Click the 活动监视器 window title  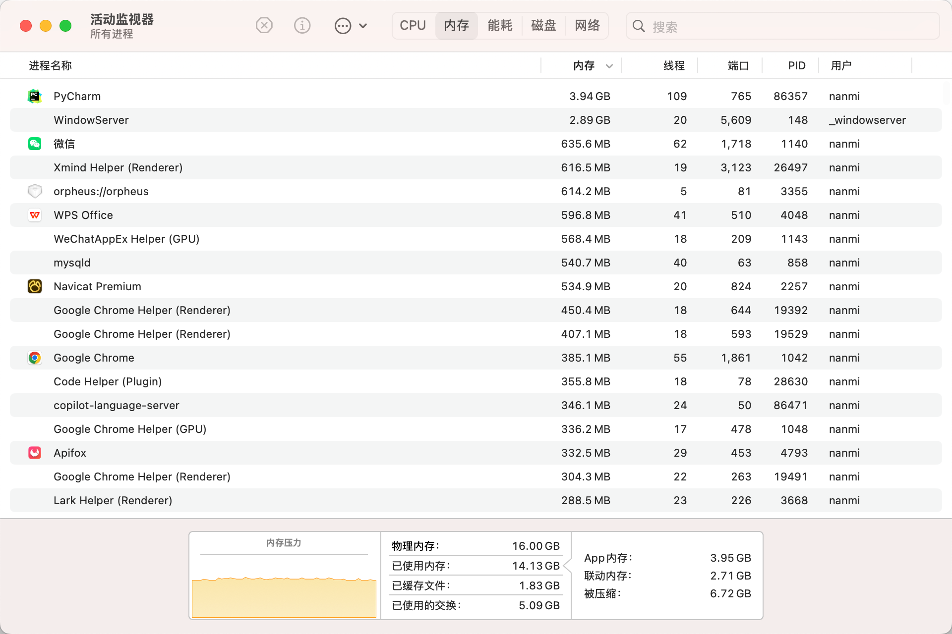pos(122,19)
